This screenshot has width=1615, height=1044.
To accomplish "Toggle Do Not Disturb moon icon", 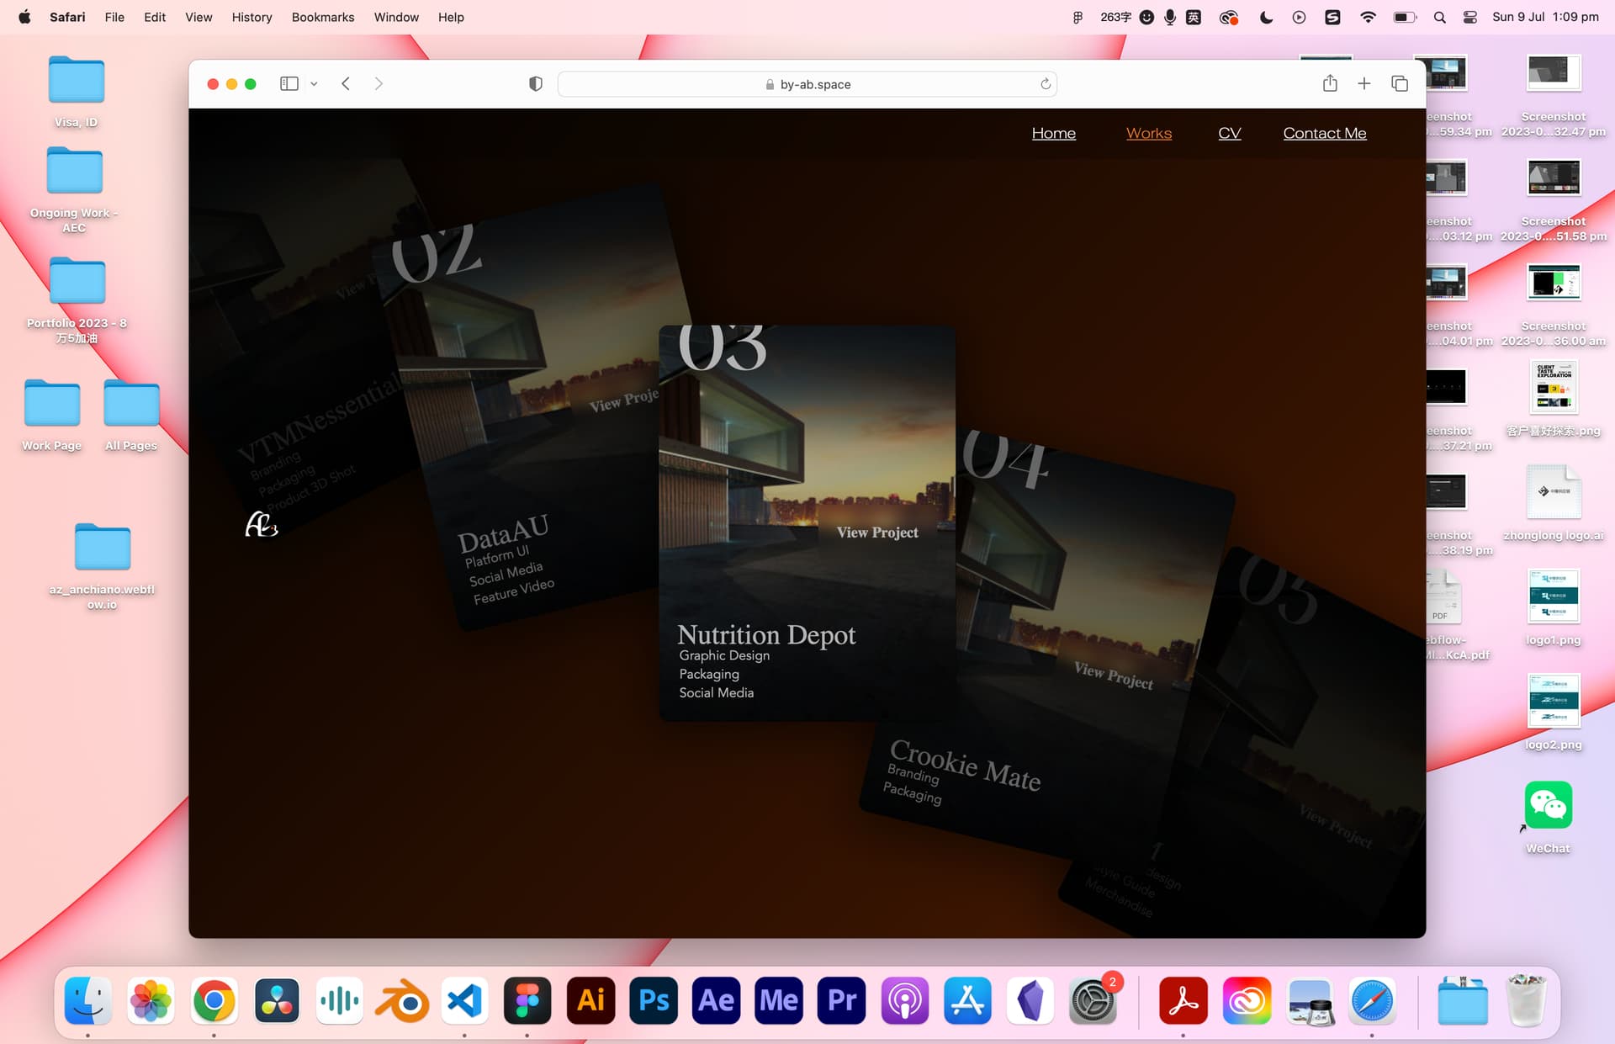I will pos(1266,17).
